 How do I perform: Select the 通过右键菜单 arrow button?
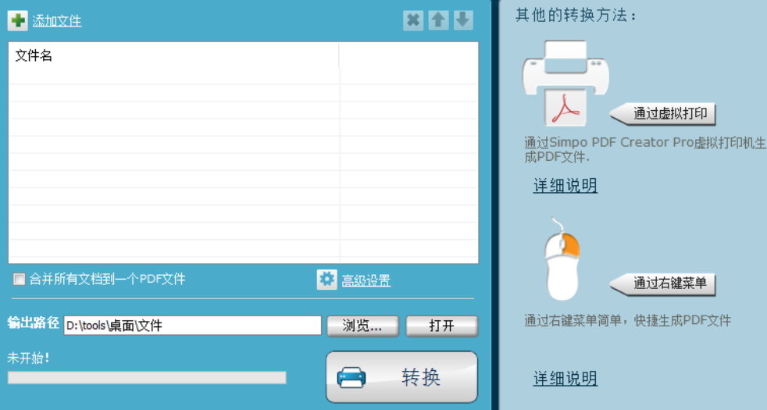pyautogui.click(x=662, y=283)
